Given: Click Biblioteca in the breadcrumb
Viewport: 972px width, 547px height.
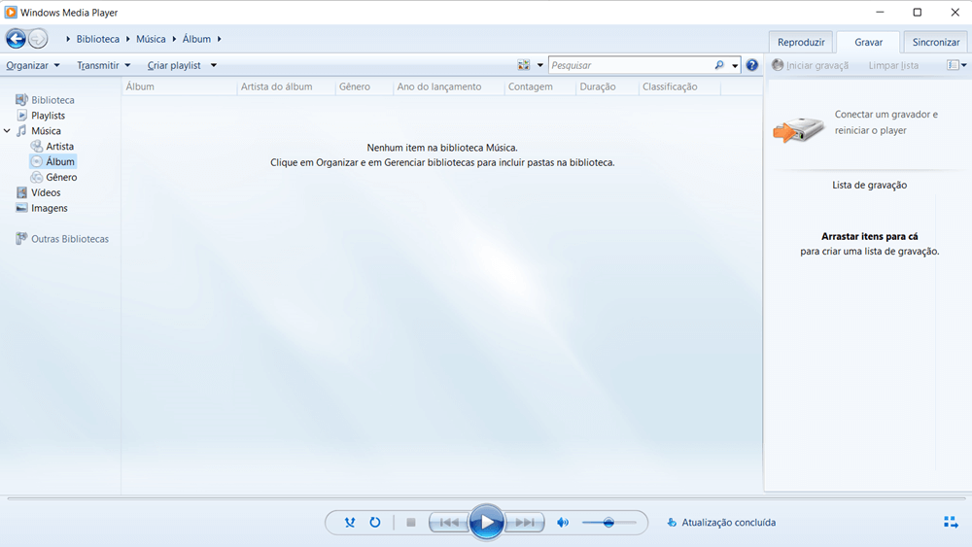Looking at the screenshot, I should [x=98, y=39].
